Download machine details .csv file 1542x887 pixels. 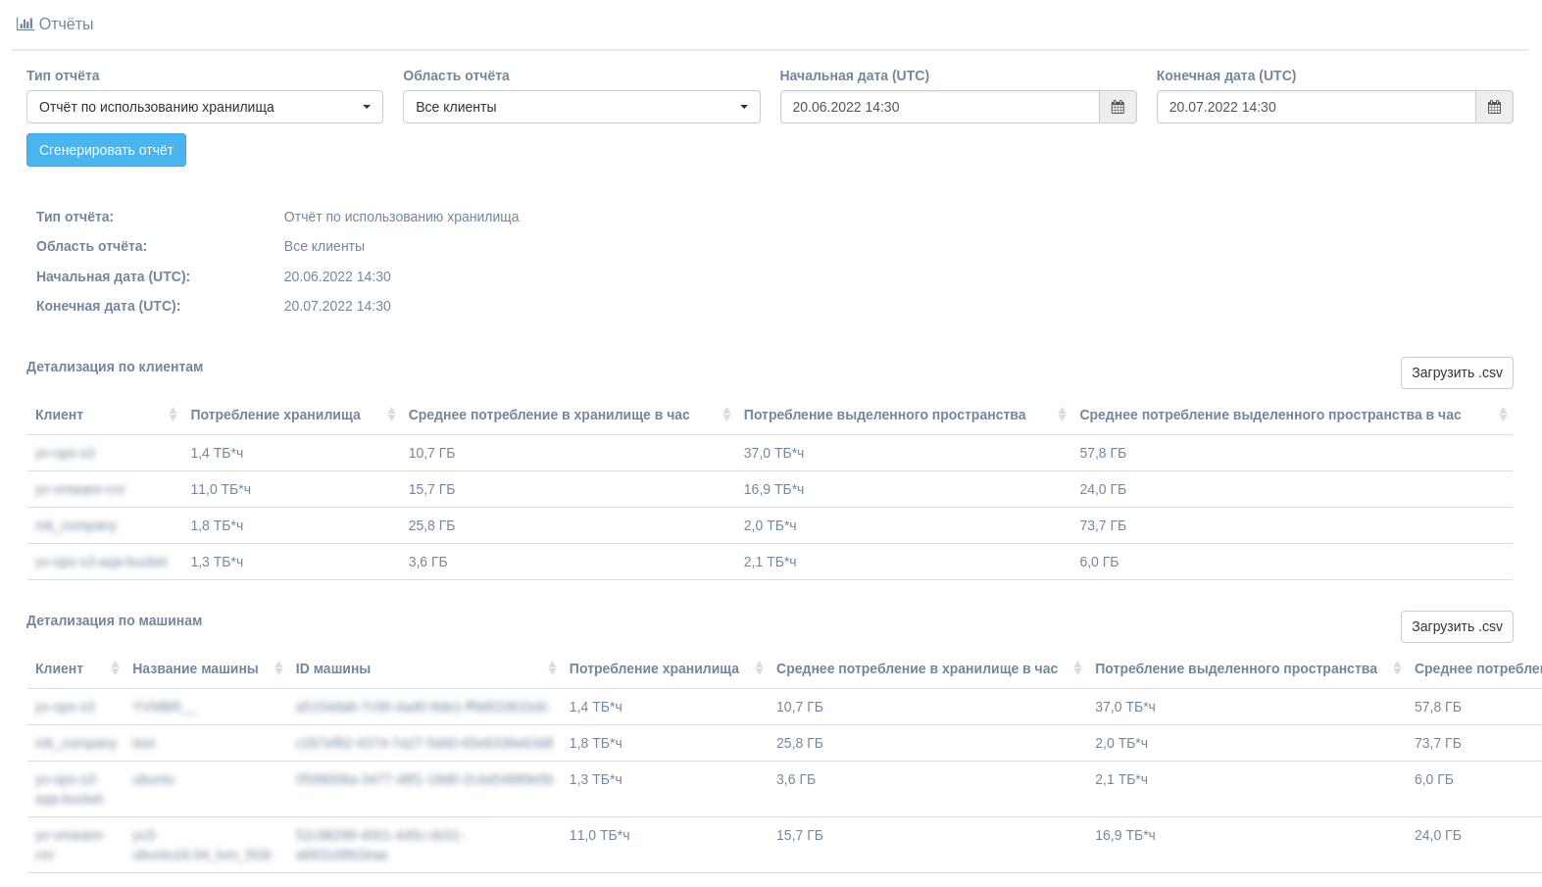tap(1456, 626)
